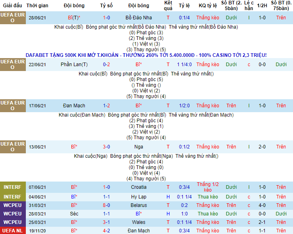Click the Thời gian column header
The height and width of the screenshot is (234, 293).
coord(38,6)
